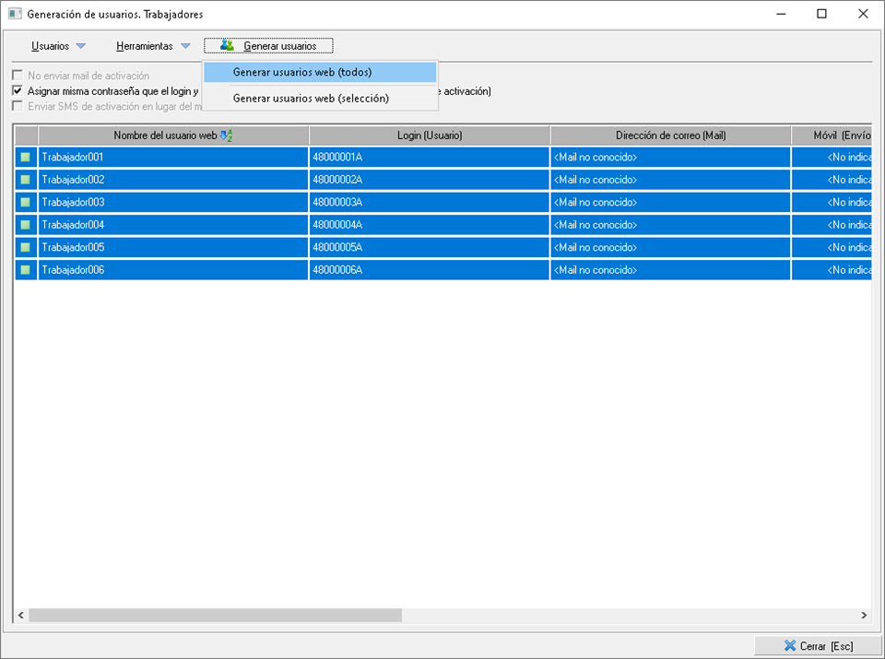Viewport: 885px width, 659px height.
Task: Open the Herramientas dropdown arrow
Action: 185,46
